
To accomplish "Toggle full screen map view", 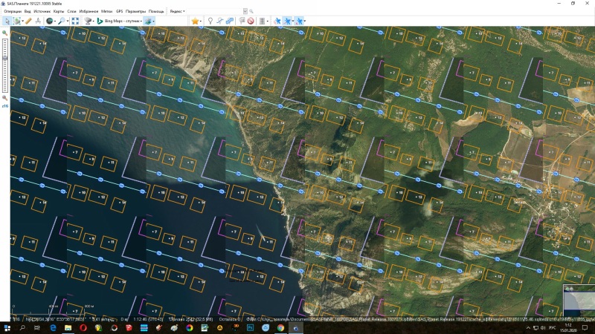I will (75, 21).
